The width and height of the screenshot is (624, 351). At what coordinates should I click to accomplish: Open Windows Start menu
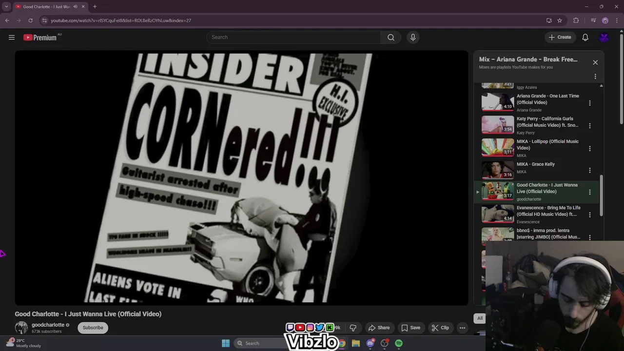[226, 343]
